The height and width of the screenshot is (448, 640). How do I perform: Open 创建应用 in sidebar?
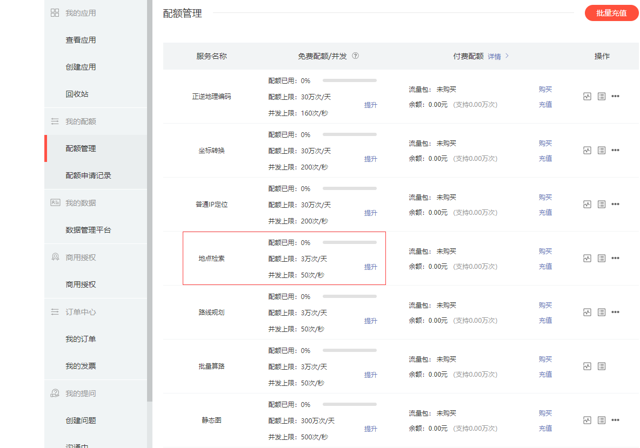[81, 67]
